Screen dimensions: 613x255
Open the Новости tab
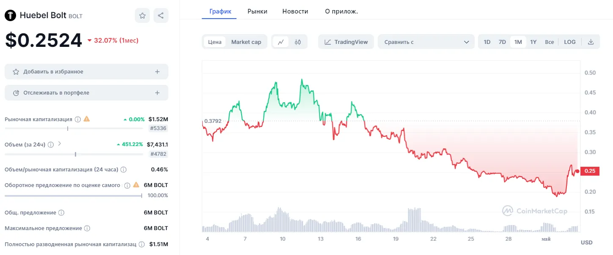295,11
